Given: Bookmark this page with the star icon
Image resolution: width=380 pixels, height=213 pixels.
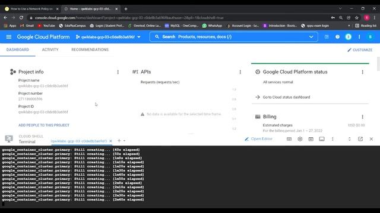Looking at the screenshot, I should (x=357, y=18).
